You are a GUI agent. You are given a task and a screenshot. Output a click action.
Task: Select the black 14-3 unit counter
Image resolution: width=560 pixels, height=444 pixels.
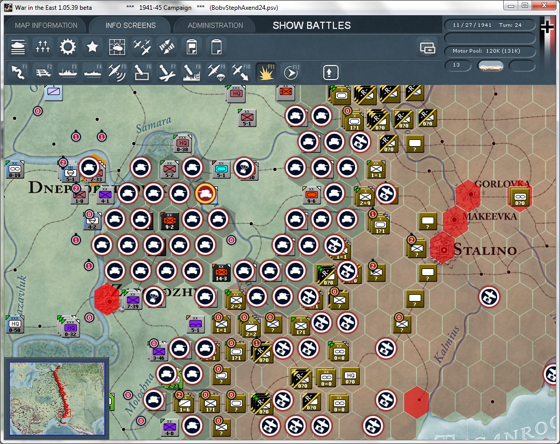coord(221,273)
